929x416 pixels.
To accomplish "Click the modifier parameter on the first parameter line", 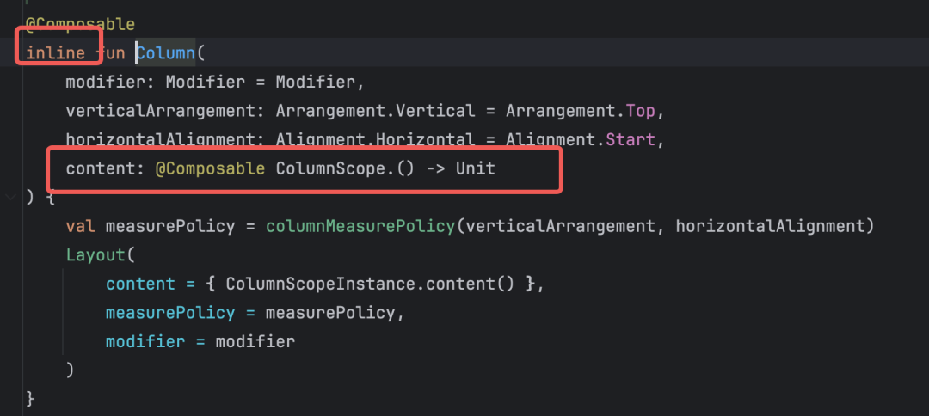I will (x=106, y=83).
